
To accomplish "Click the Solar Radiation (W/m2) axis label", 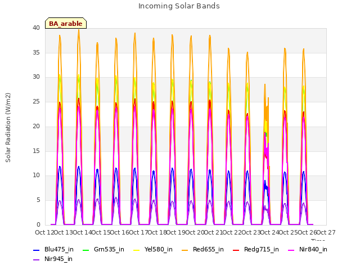I will coord(8,128).
